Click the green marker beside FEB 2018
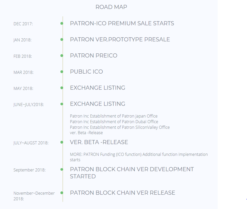Viewport: 247px width, 209px height. (x=62, y=56)
